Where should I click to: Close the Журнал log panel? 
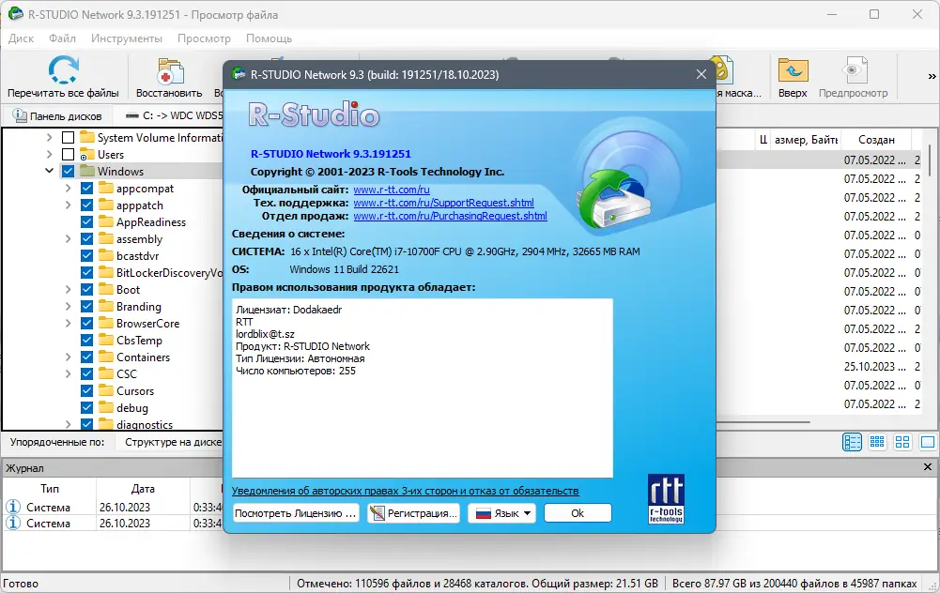(928, 466)
